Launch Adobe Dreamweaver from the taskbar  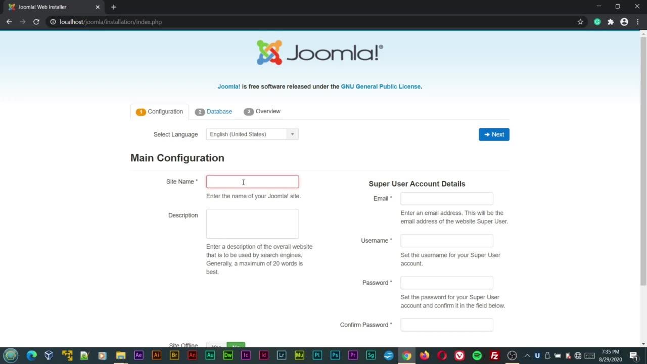click(x=228, y=355)
